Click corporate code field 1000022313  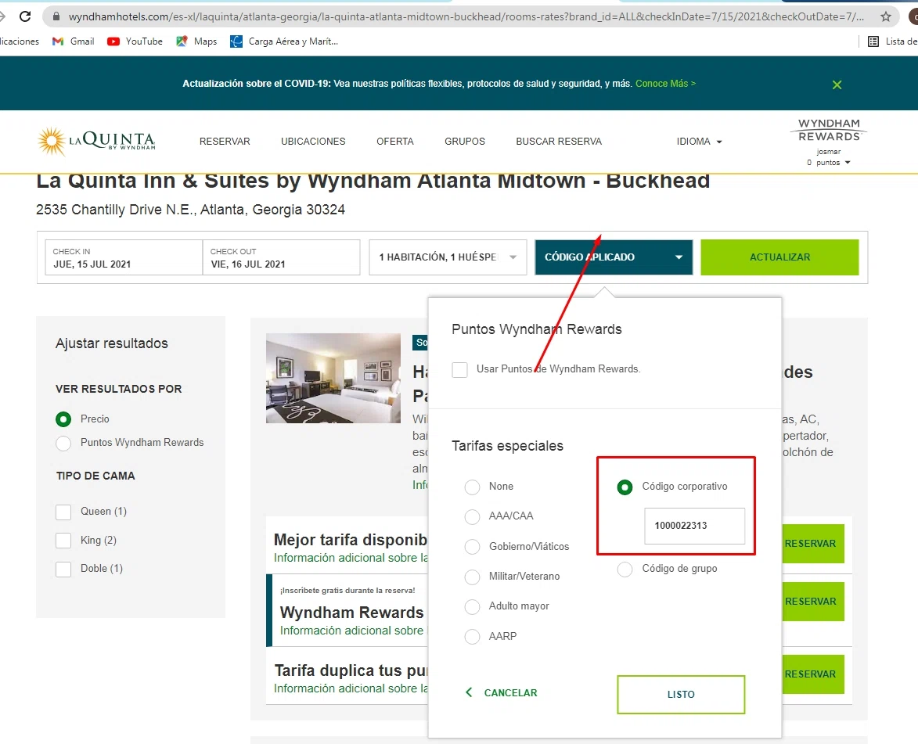(x=694, y=526)
